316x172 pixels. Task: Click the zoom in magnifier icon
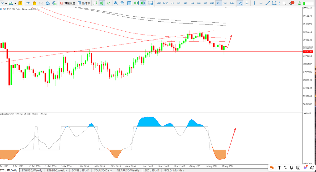[116, 3]
